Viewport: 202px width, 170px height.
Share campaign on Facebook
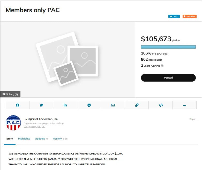coord(18,105)
